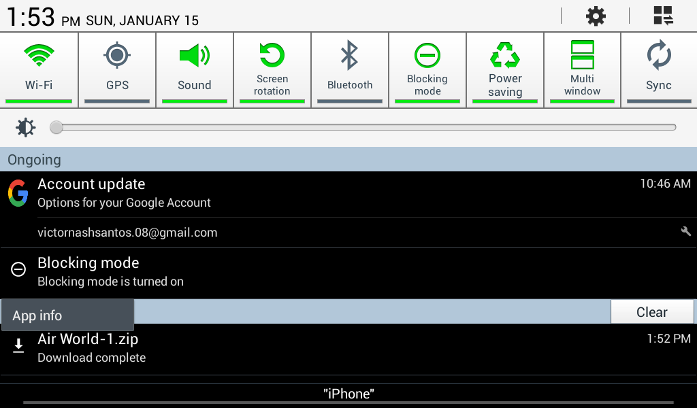Open settings via the gear icon
Image resolution: width=697 pixels, height=408 pixels.
click(x=596, y=16)
